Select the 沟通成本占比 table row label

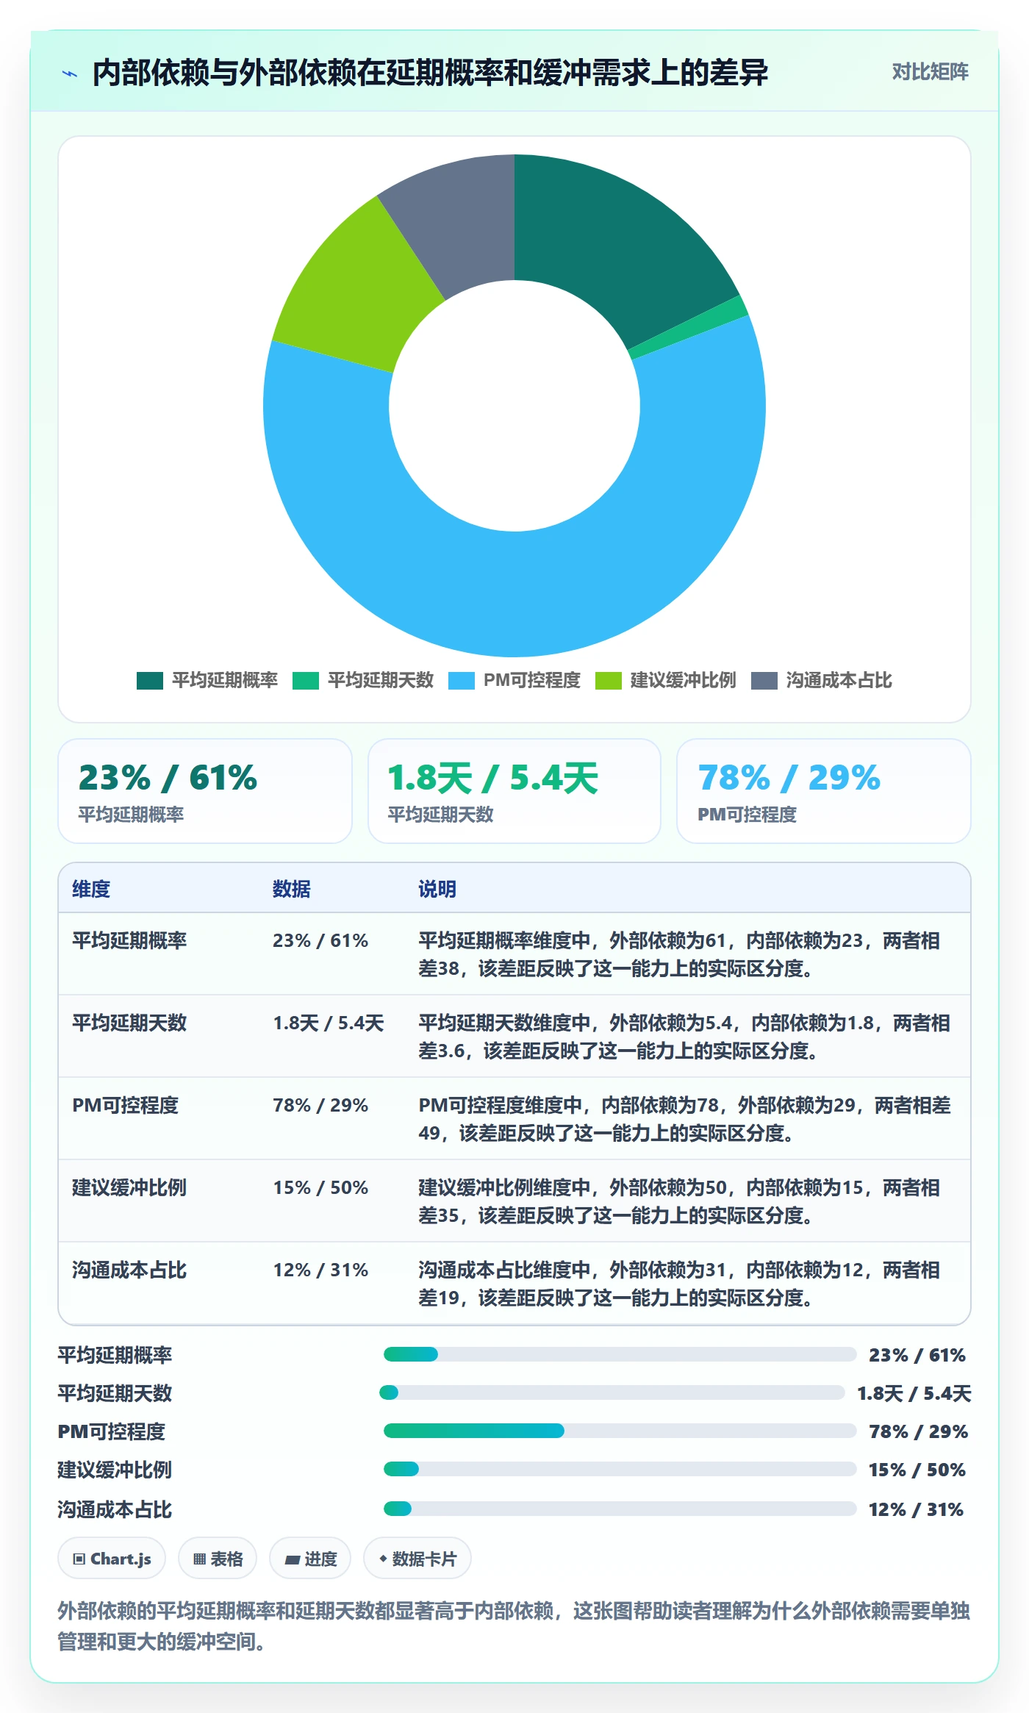coord(129,1270)
